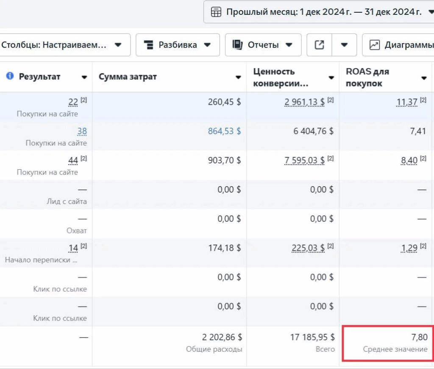Click total conversion value 17 185,95 $
Screen dimensions: 434x369
pyautogui.click(x=312, y=337)
